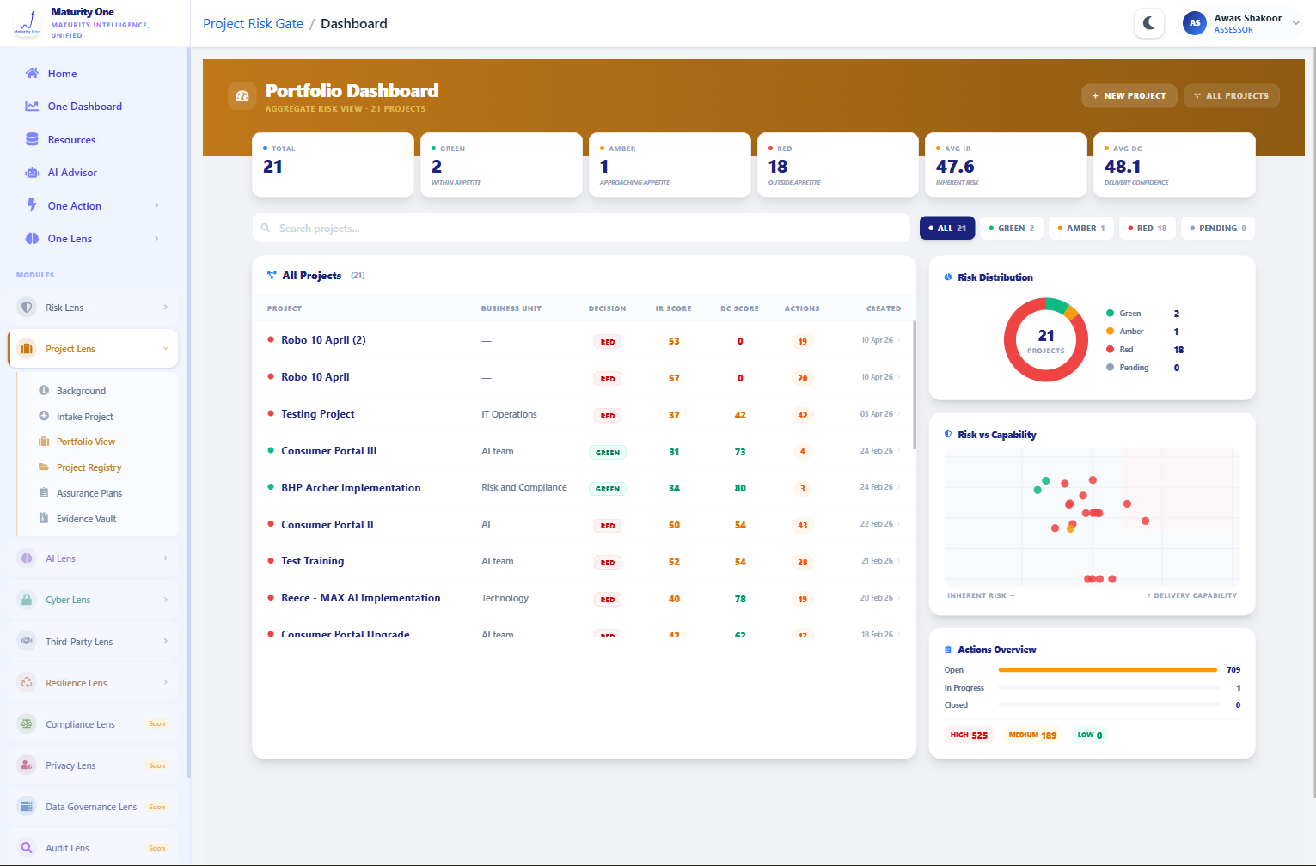
Task: Click the One Lens brain icon
Action: 32,238
